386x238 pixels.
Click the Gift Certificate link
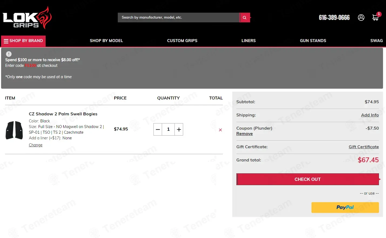point(364,147)
